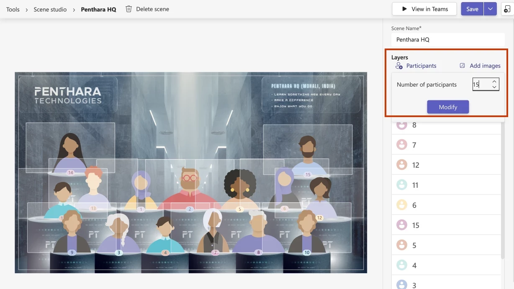The height and width of the screenshot is (289, 514).
Task: Select the avatar icon of layer 7
Action: pyautogui.click(x=402, y=145)
